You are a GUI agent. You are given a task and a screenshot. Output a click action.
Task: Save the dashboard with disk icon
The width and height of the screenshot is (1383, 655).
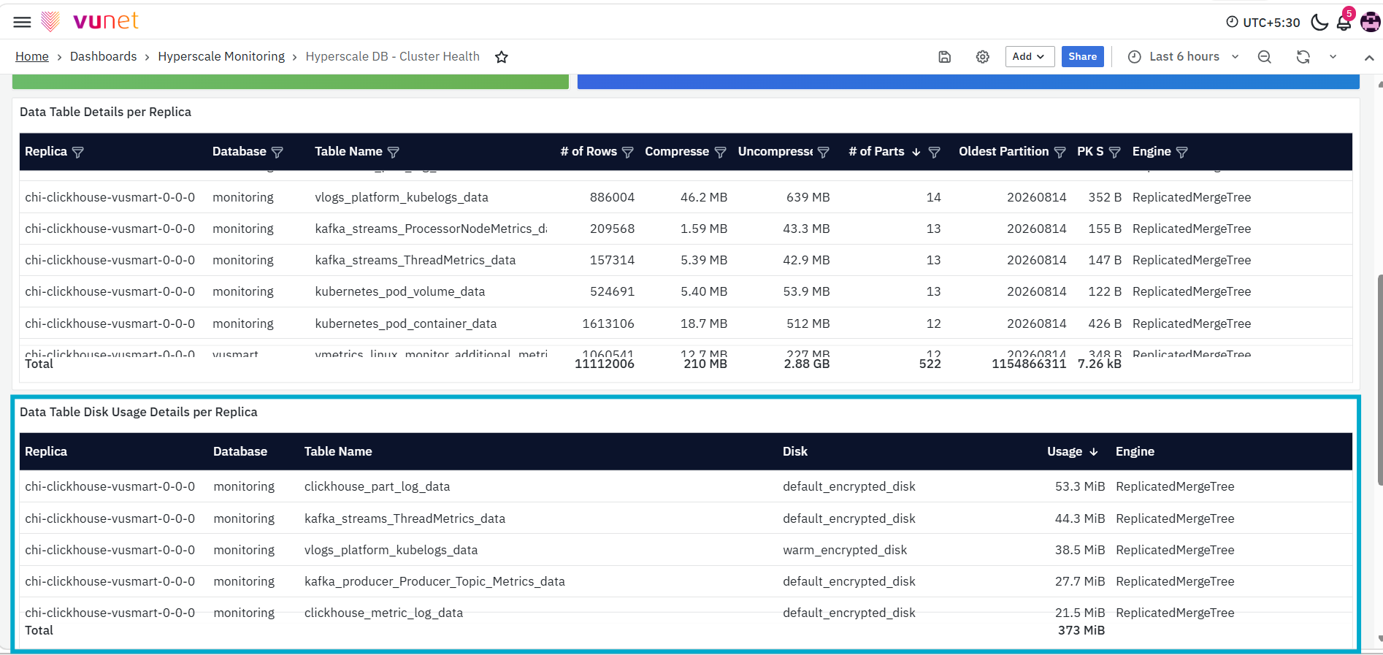945,57
